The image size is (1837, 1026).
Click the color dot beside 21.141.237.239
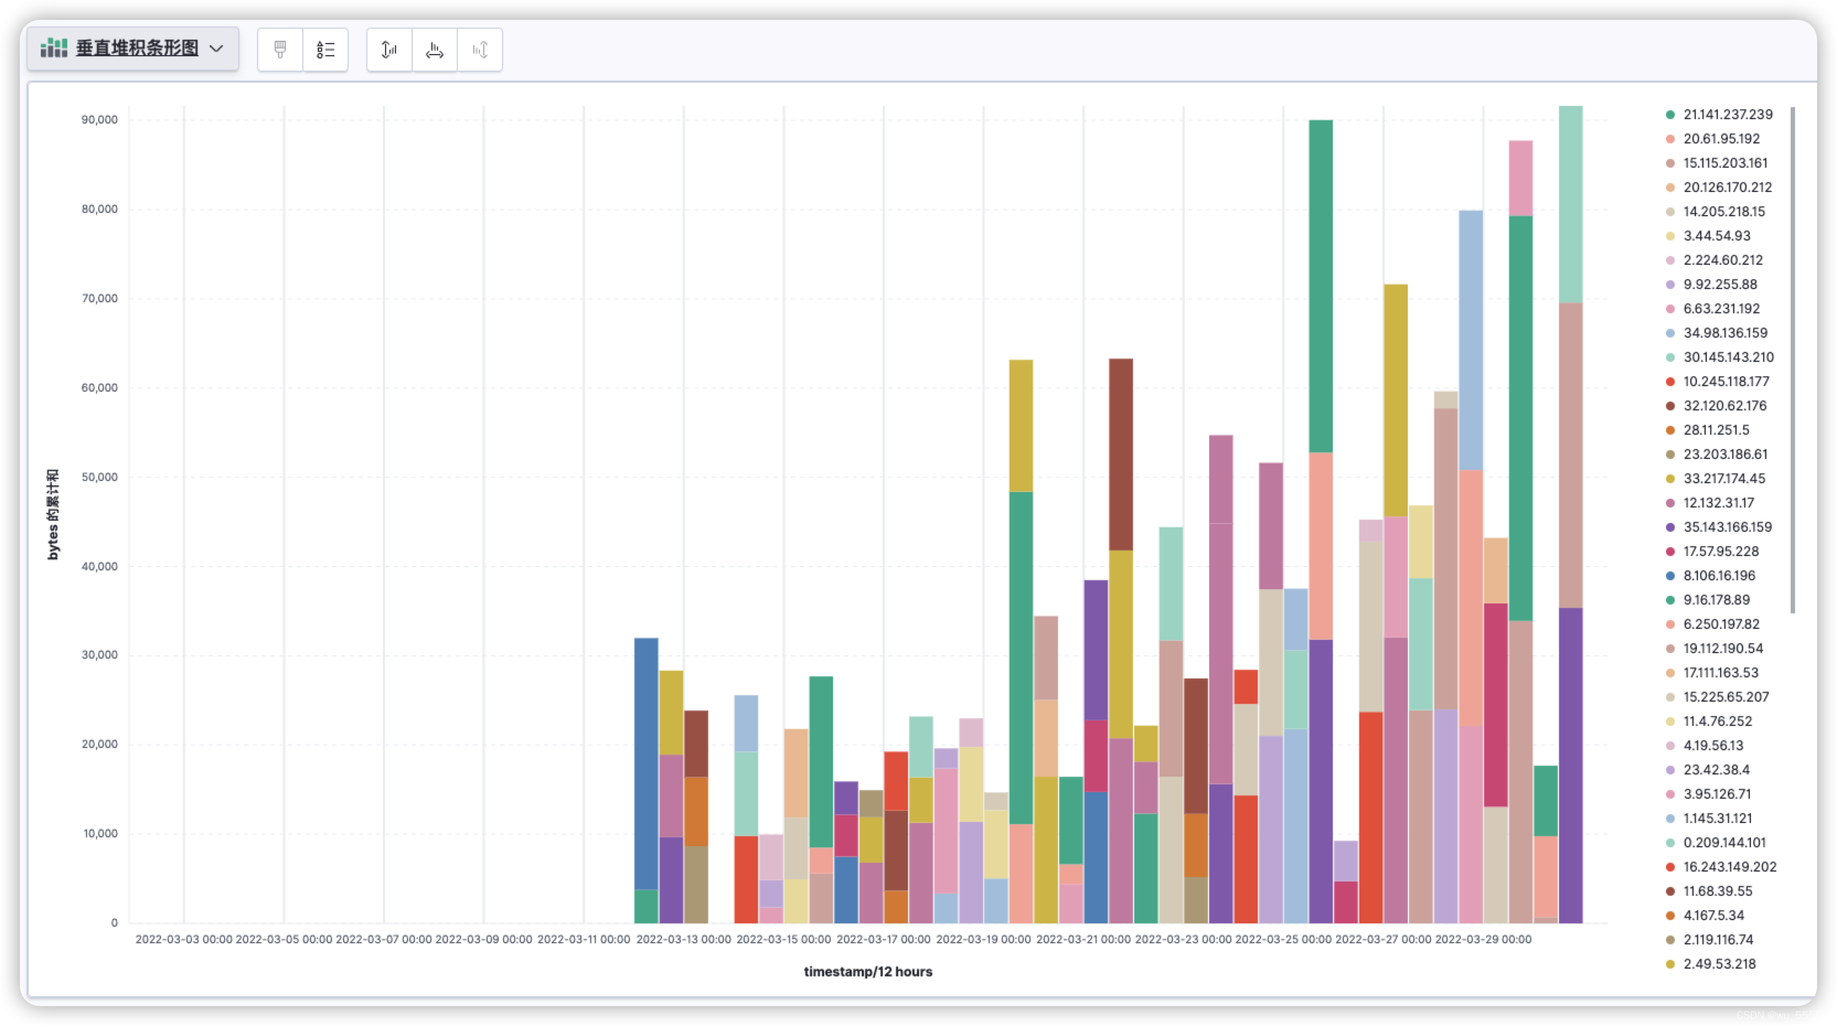point(1670,115)
